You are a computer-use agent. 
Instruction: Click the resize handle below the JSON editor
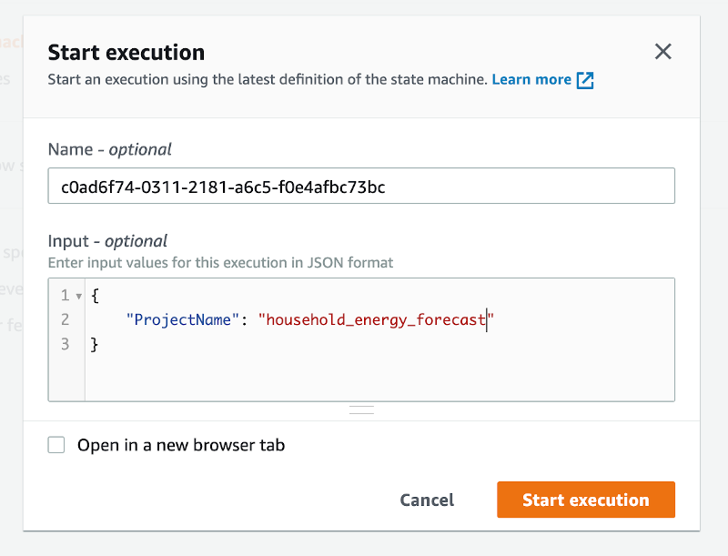pyautogui.click(x=361, y=410)
